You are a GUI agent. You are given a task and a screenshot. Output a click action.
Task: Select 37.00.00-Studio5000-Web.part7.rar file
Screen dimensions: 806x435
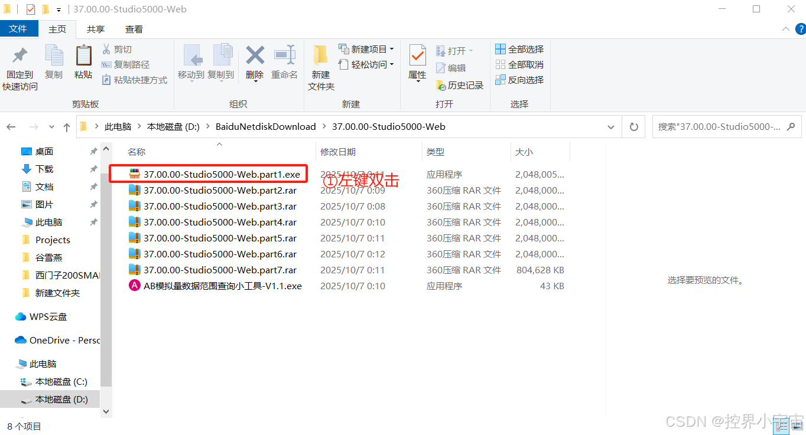pos(212,270)
